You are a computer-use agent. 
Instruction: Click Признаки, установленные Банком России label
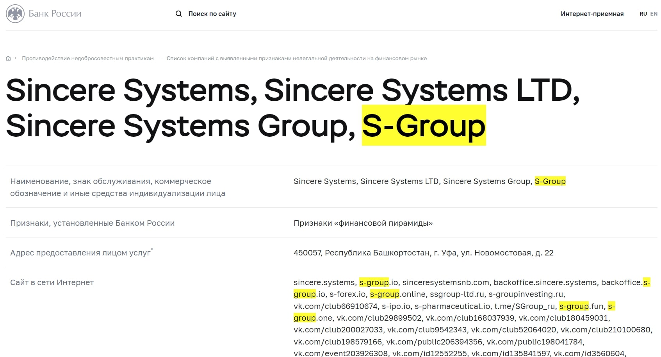pyautogui.click(x=92, y=223)
